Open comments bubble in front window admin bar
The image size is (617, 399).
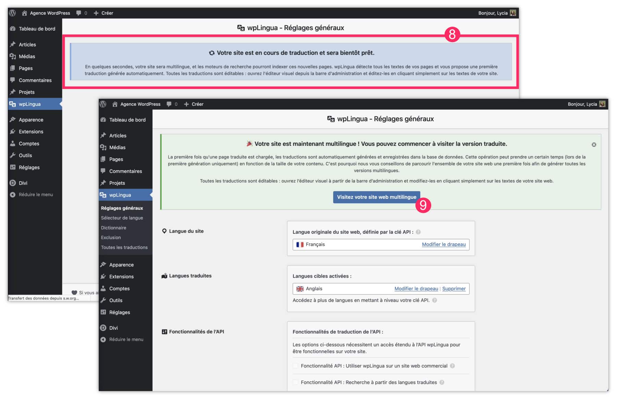172,104
